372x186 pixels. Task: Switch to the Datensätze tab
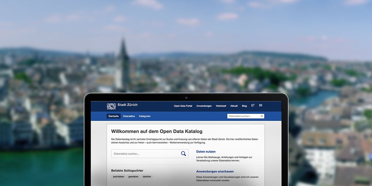pyautogui.click(x=129, y=116)
